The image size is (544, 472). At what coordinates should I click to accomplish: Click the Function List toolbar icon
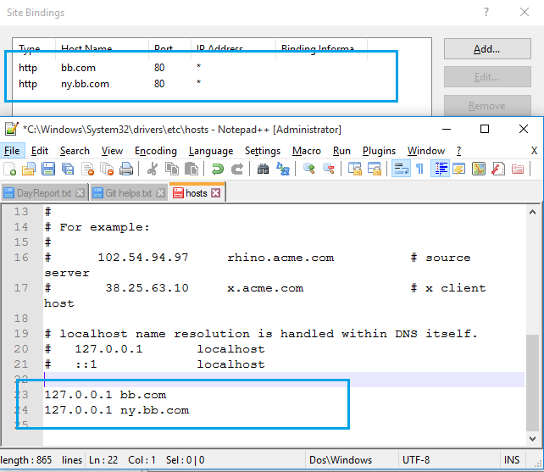(498, 169)
